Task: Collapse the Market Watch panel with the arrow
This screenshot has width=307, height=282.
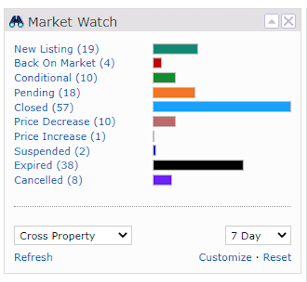Action: (272, 21)
